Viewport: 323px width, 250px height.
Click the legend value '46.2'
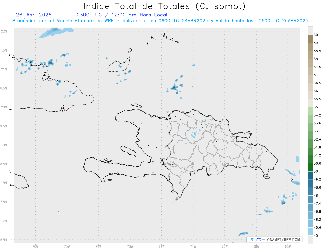(x=317, y=220)
